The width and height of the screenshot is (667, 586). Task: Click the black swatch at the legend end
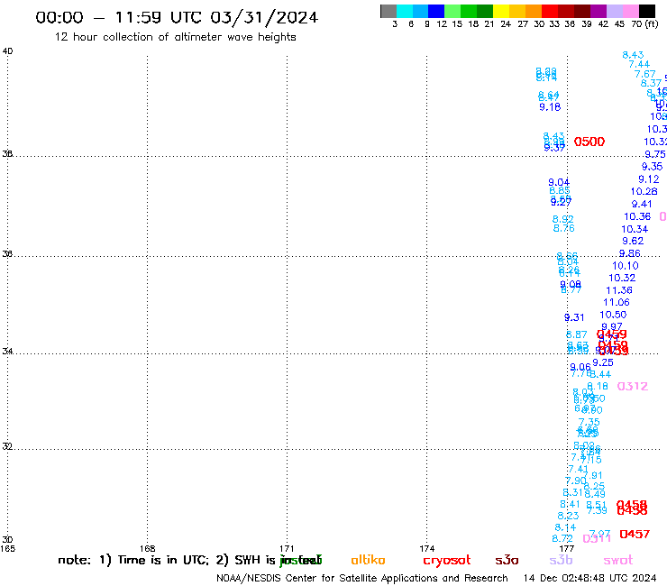pos(646,11)
